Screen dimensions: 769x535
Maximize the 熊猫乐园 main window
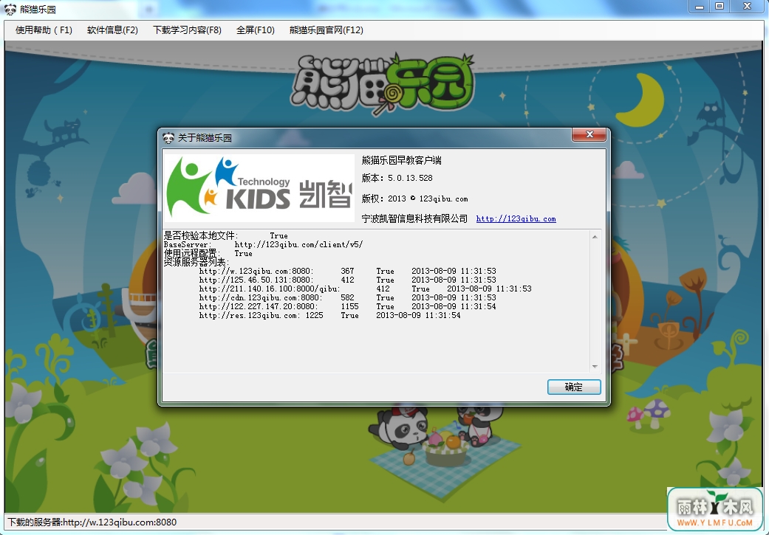click(720, 7)
